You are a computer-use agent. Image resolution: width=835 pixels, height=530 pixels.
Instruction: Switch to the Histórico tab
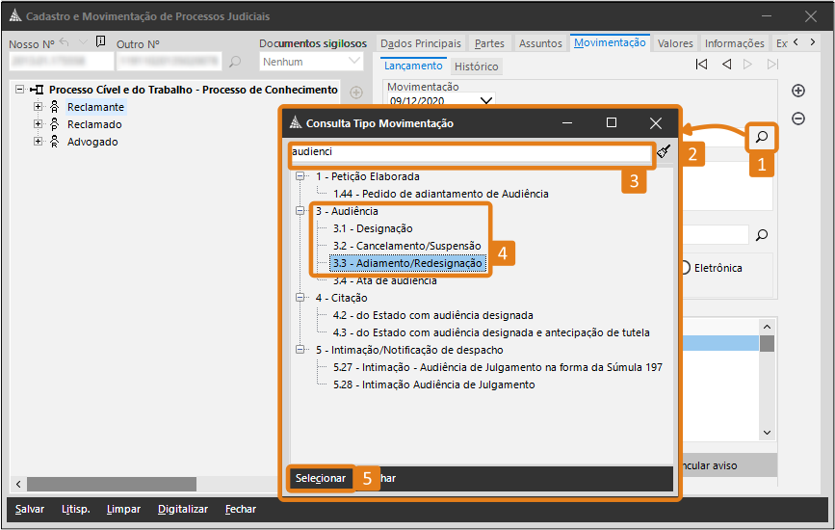[476, 66]
